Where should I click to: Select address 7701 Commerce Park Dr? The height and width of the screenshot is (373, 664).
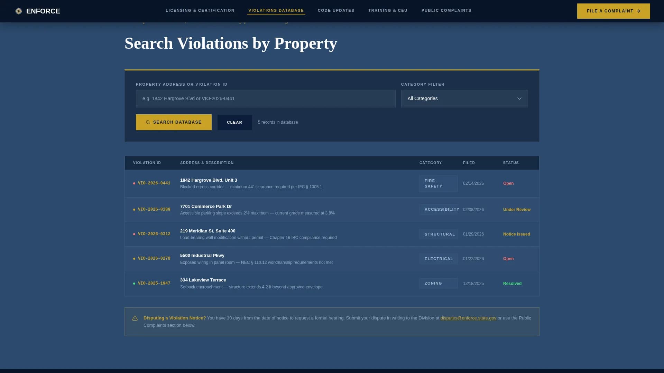[x=206, y=207]
